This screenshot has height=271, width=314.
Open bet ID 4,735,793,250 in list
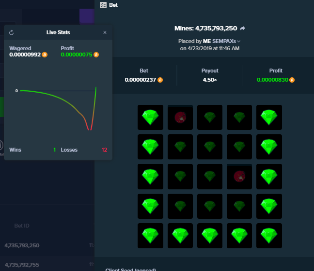point(22,245)
